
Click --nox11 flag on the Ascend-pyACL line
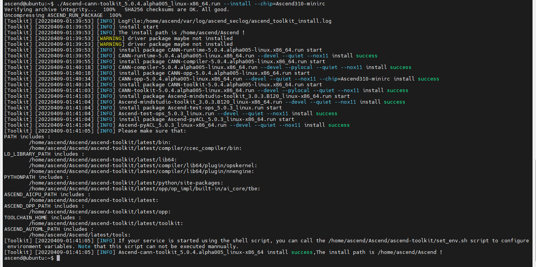pyautogui.click(x=290, y=125)
